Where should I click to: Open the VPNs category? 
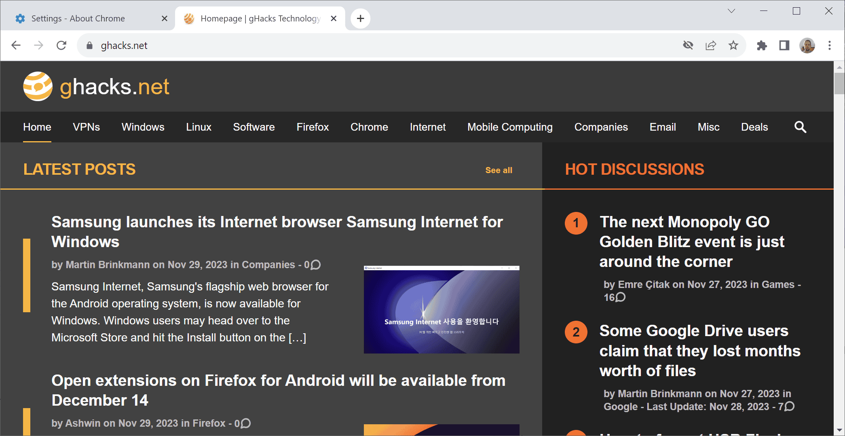(87, 127)
